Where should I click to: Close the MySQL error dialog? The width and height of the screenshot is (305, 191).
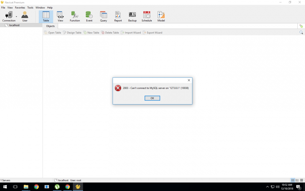[189, 80]
